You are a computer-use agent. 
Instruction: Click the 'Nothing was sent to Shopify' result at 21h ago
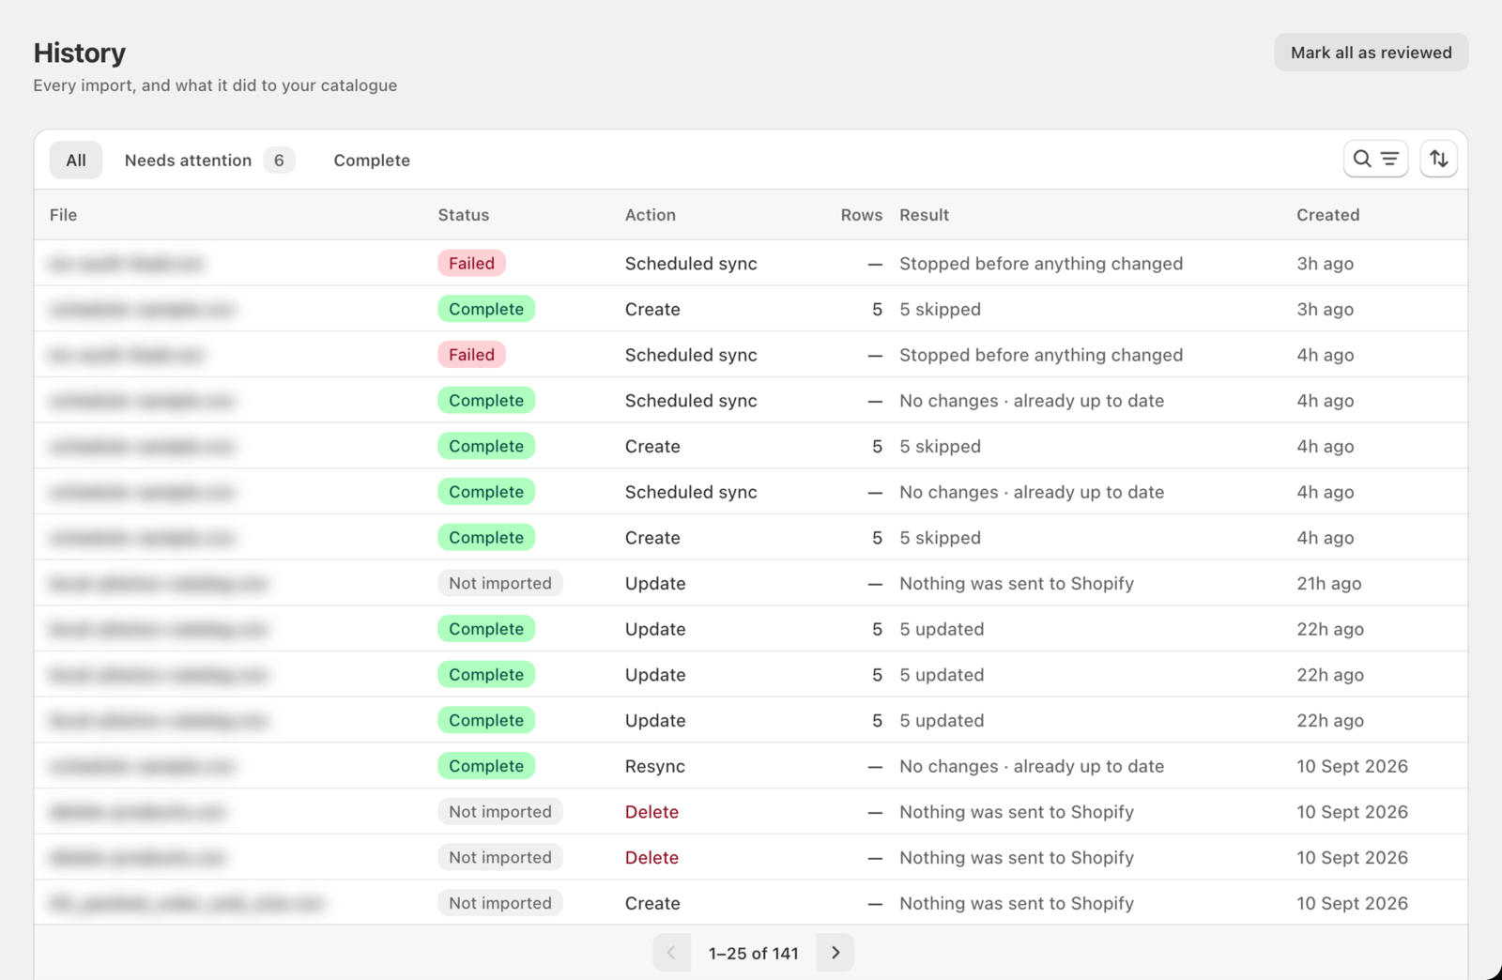tap(1016, 583)
